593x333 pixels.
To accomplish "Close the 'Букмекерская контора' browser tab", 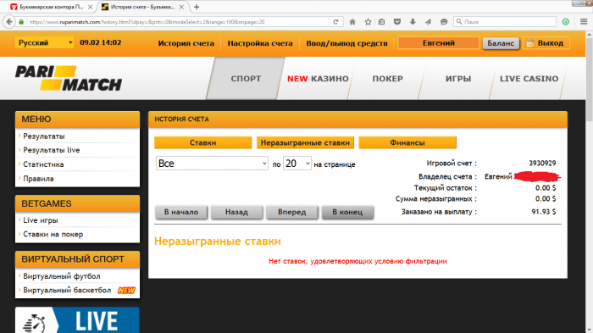I will (90, 7).
